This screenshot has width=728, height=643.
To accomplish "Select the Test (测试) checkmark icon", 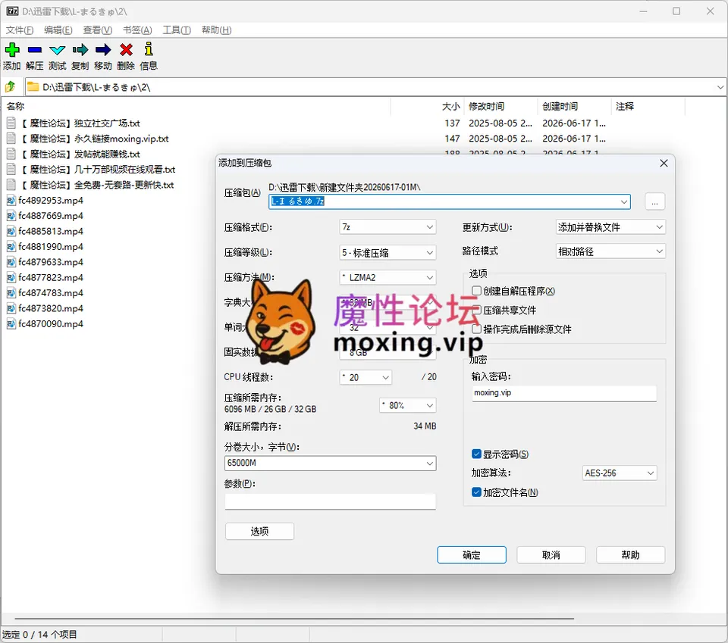I will [57, 49].
